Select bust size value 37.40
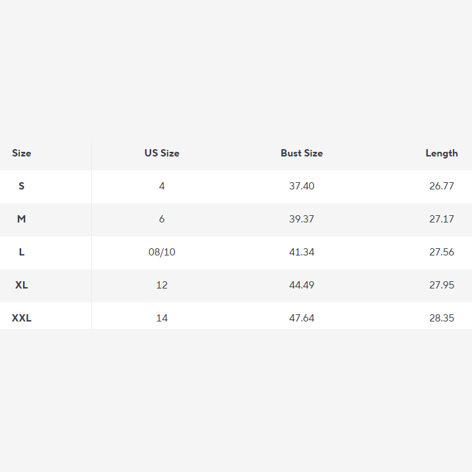The image size is (472, 472). [302, 186]
